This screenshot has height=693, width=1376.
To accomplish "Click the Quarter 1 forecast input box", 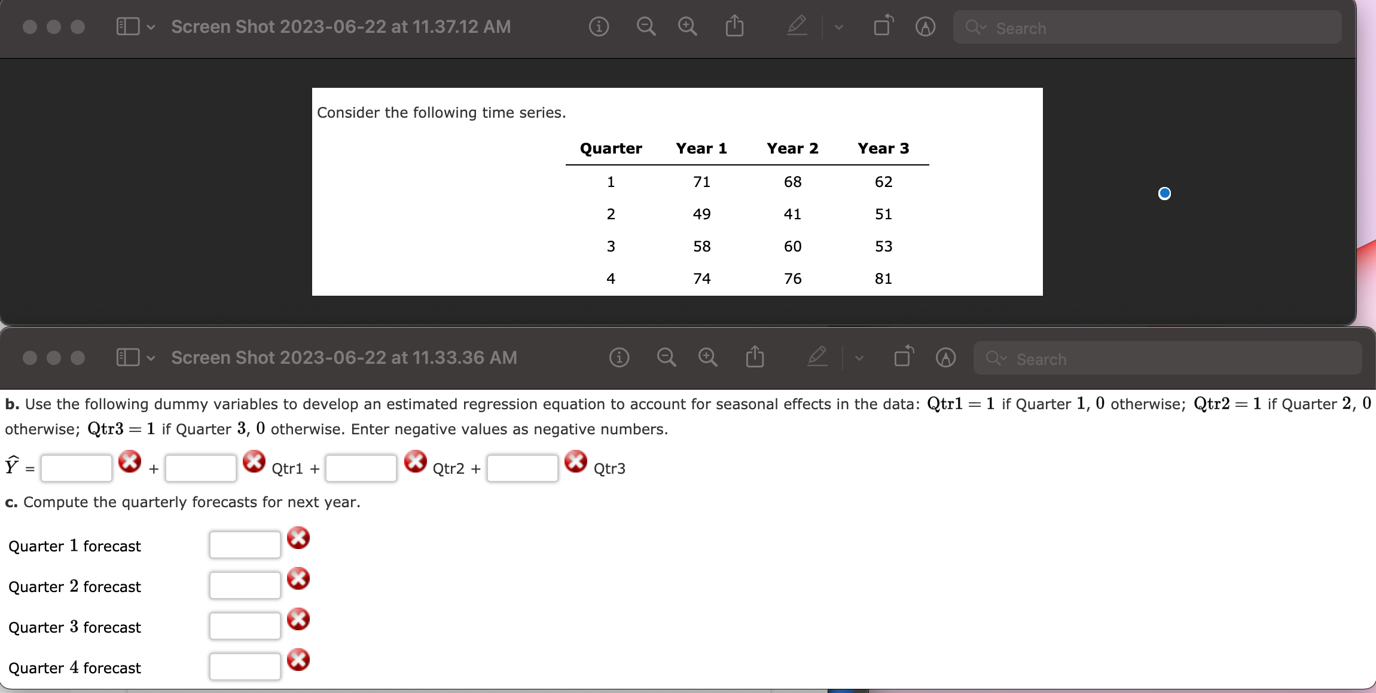I will click(244, 544).
